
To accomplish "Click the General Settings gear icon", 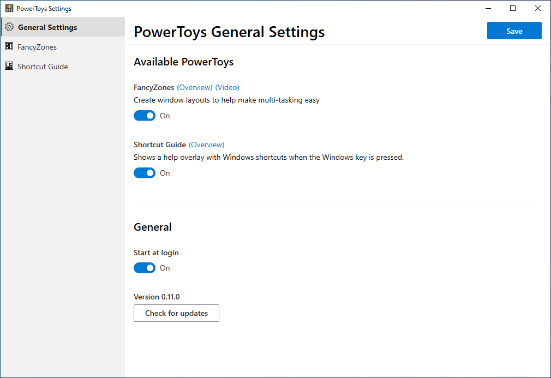I will pos(9,27).
